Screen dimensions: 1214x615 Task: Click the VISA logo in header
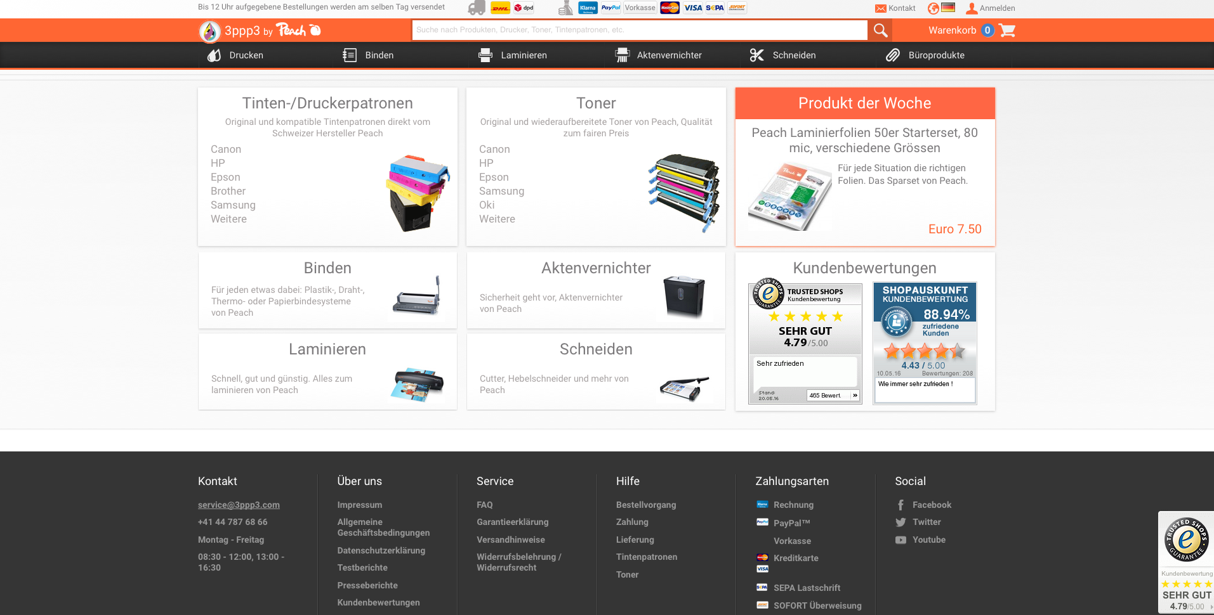tap(693, 8)
